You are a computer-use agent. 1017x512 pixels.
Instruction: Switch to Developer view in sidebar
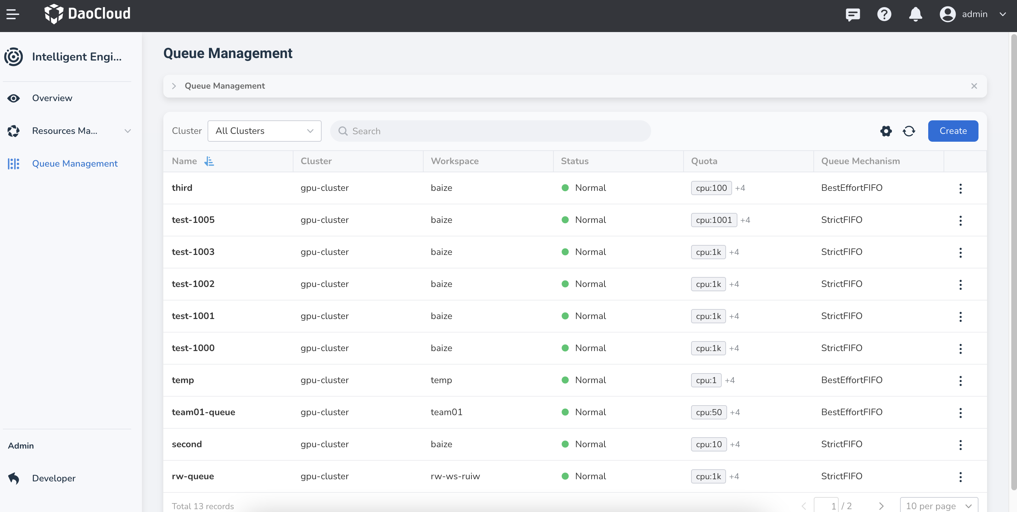(x=54, y=478)
